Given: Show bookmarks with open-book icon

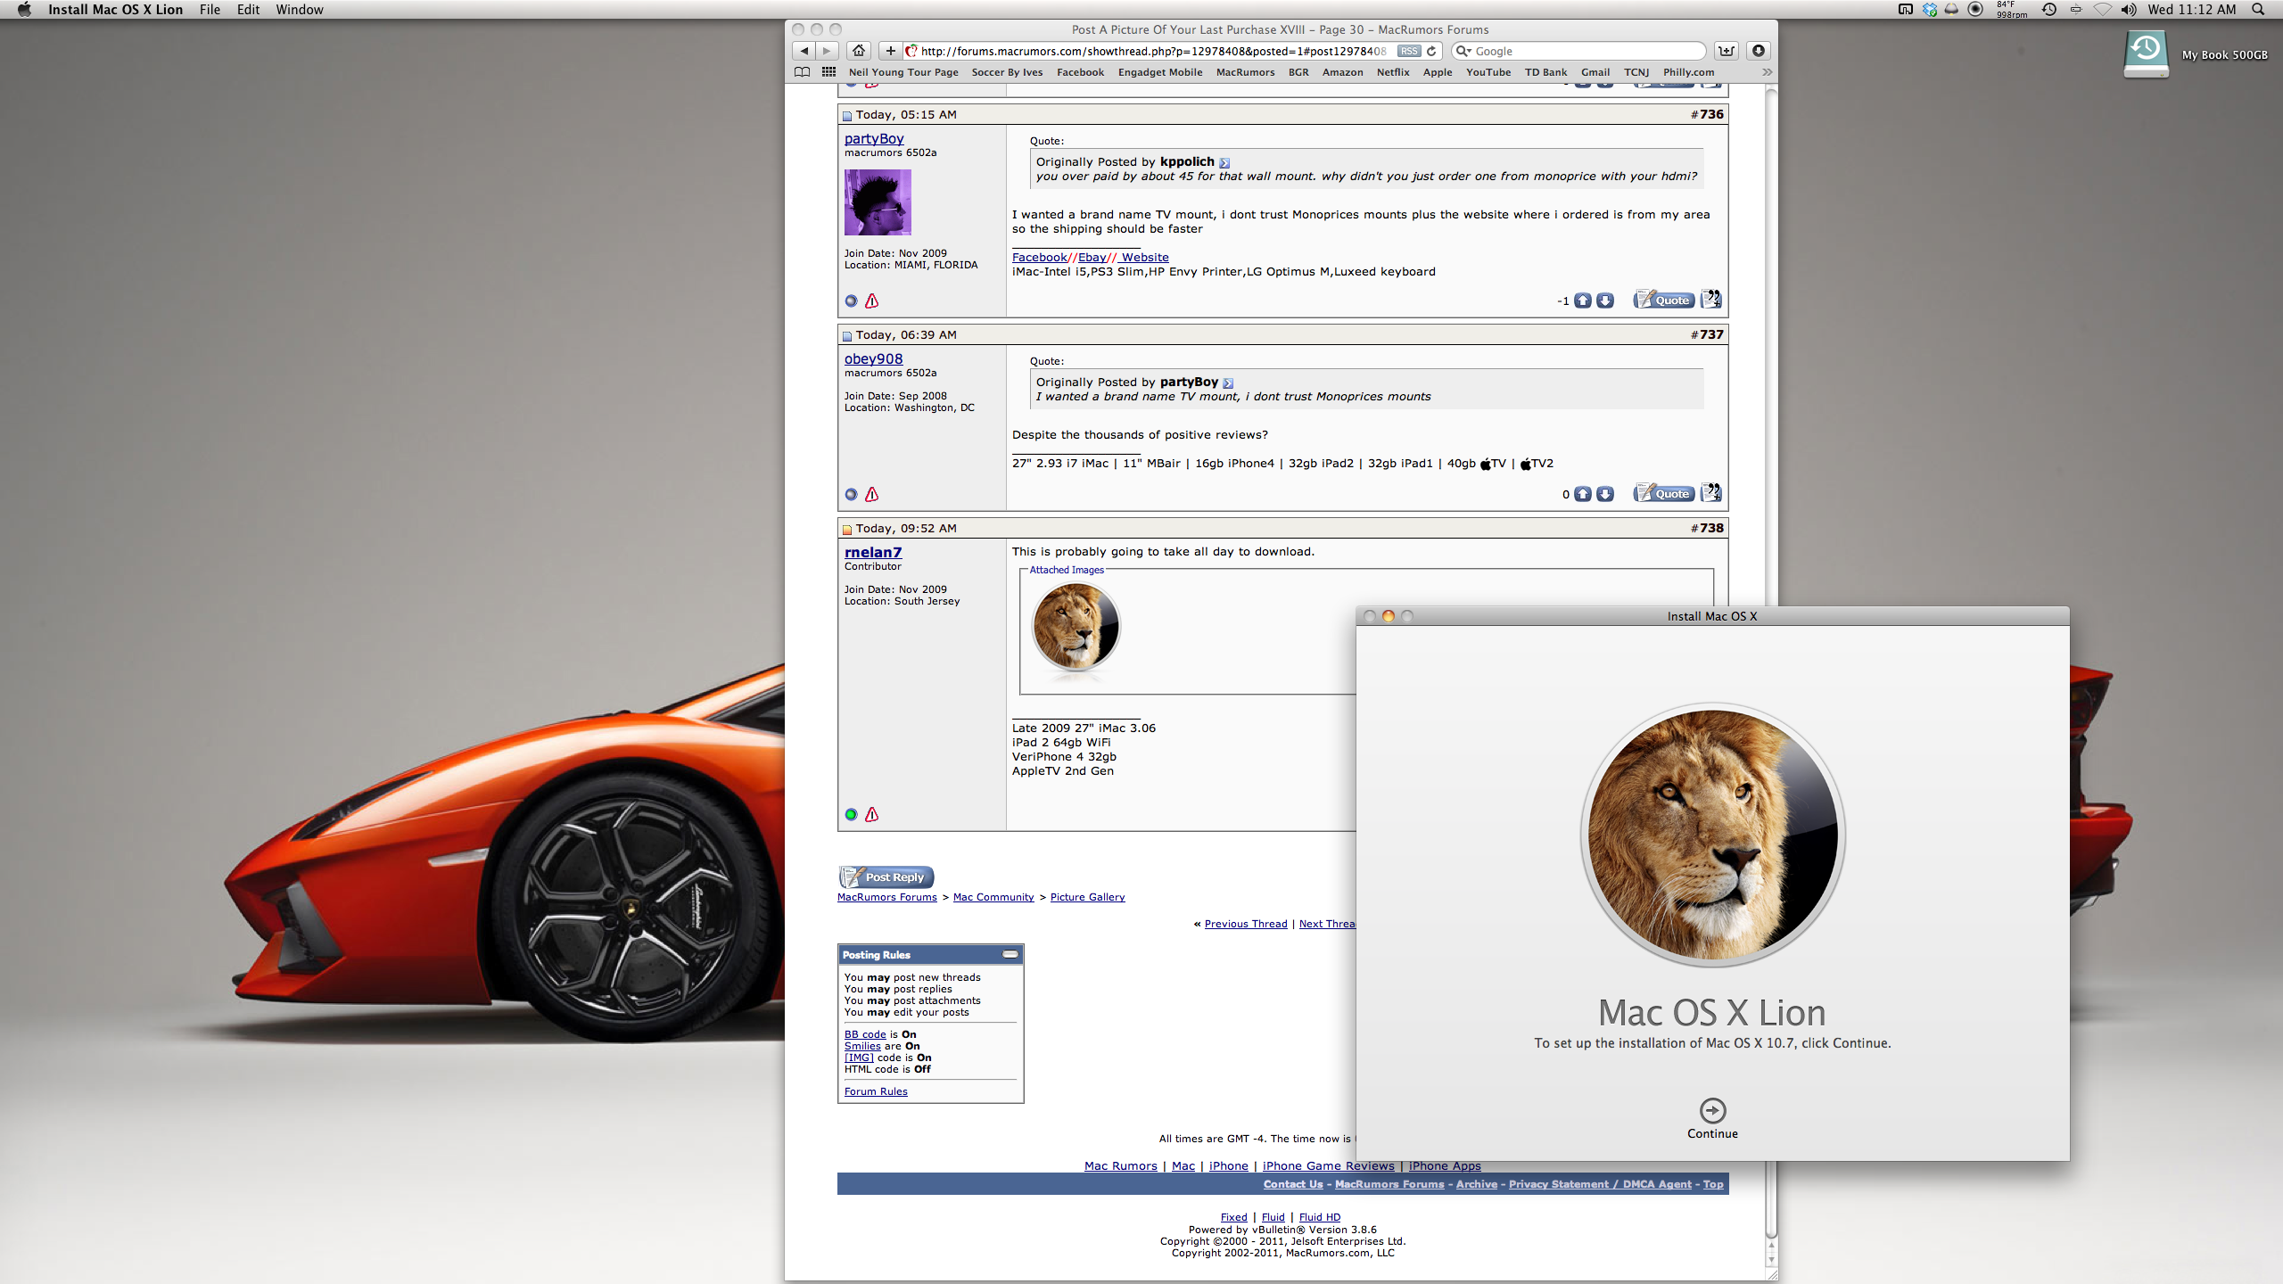Looking at the screenshot, I should (x=802, y=72).
